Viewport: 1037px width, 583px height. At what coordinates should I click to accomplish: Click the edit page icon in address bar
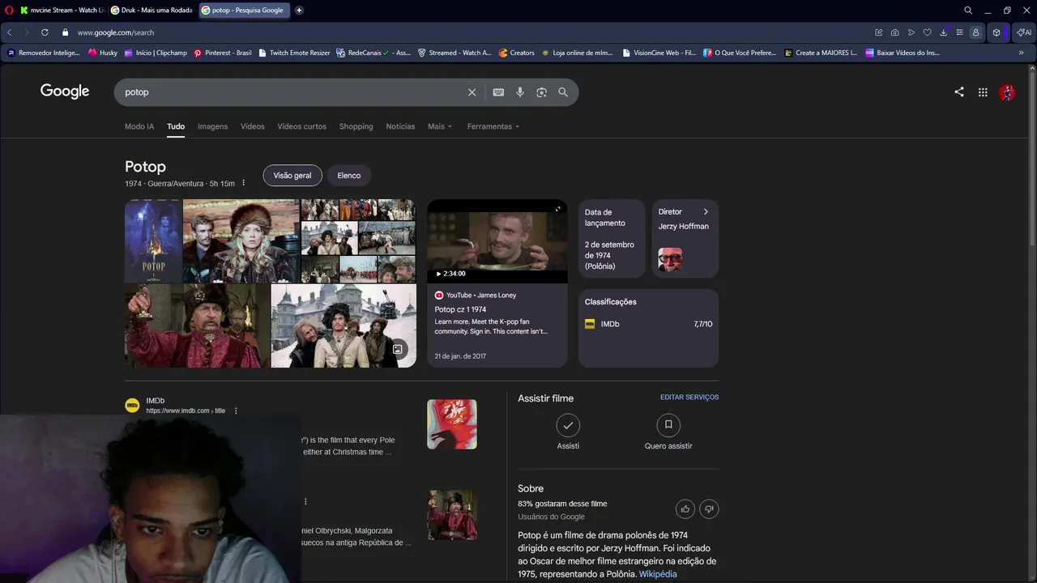click(878, 32)
